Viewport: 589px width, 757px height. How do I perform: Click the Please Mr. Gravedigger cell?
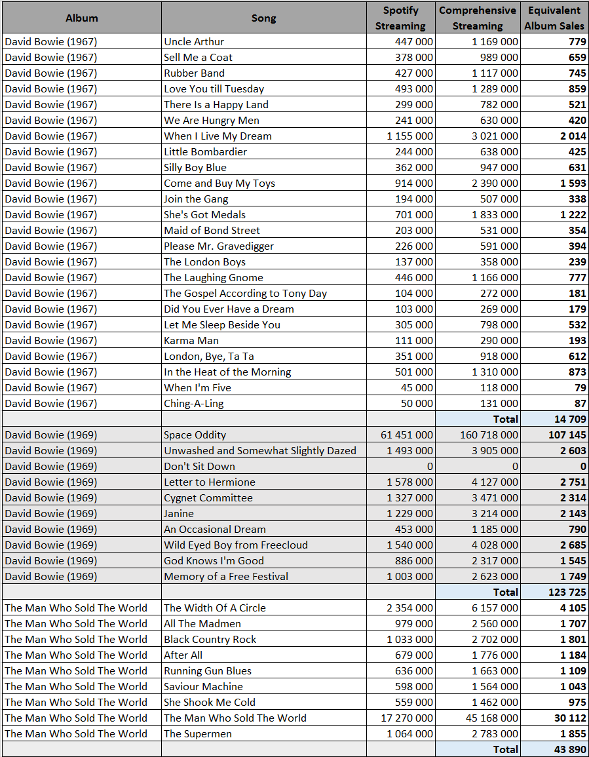coord(263,246)
